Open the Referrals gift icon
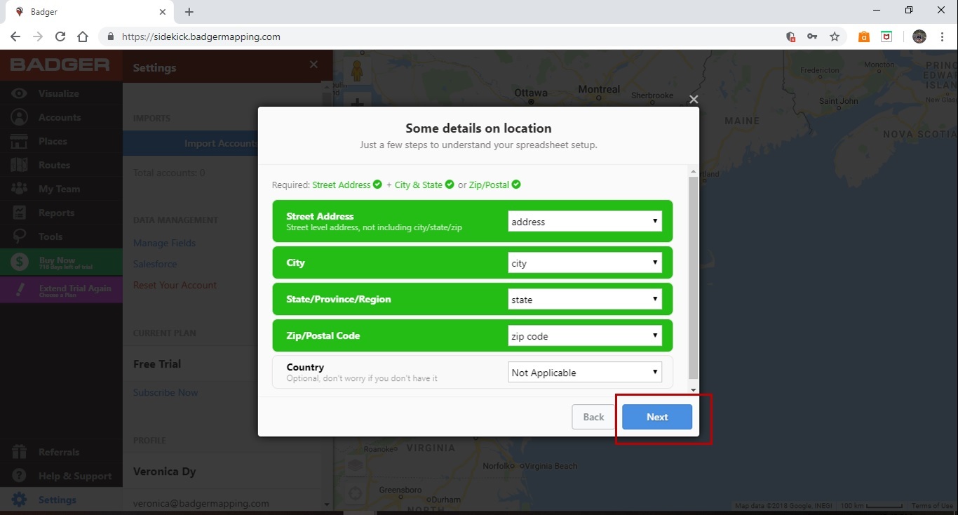The width and height of the screenshot is (958, 515). click(x=20, y=452)
